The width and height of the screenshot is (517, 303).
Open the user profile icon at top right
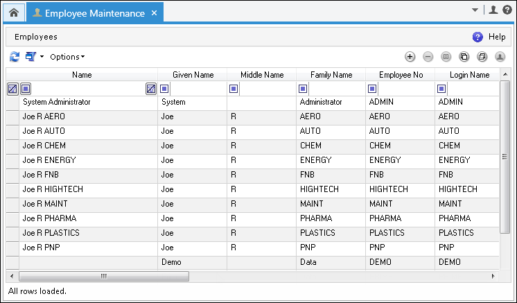tap(493, 10)
